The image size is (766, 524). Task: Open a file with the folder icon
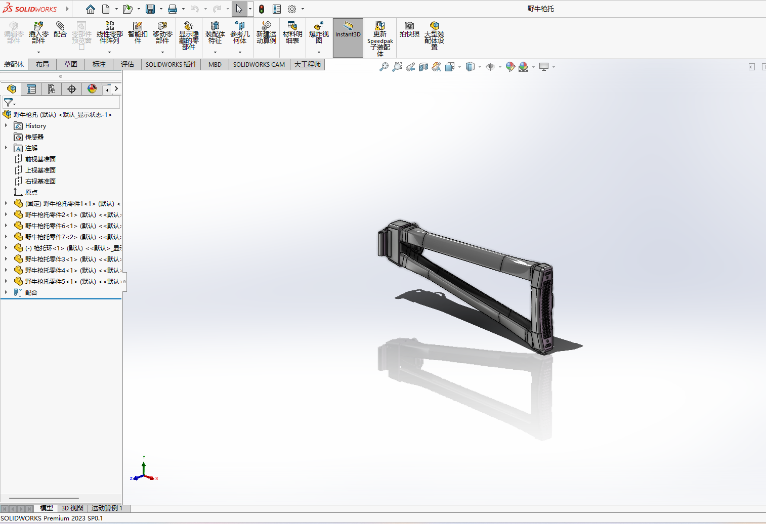click(x=127, y=9)
